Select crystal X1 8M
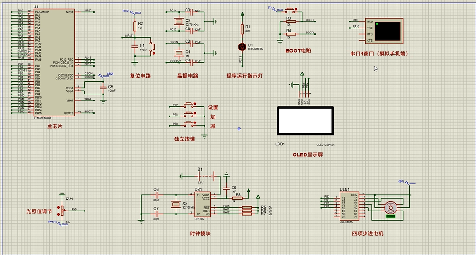This screenshot has width=476, height=255. coord(179,53)
